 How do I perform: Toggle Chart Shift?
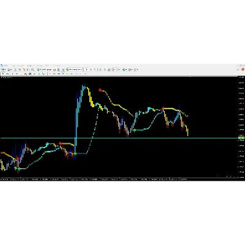click(x=119, y=70)
